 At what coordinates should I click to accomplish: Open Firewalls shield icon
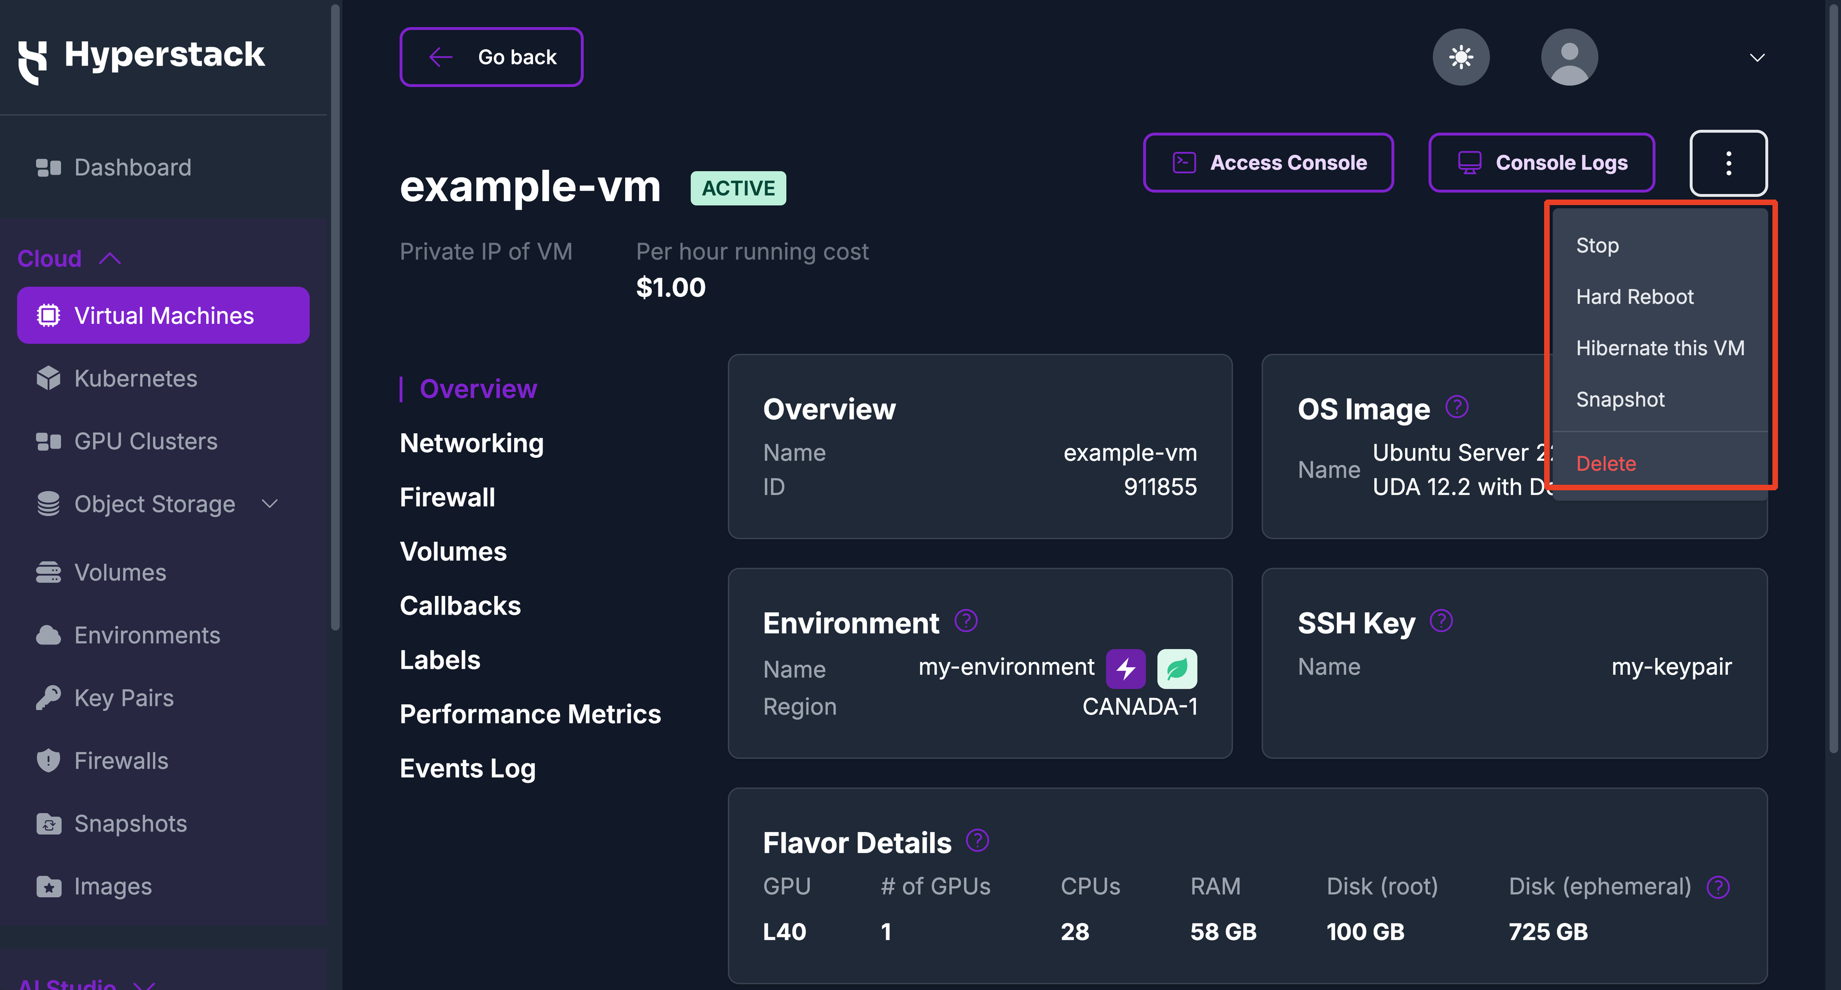tap(48, 761)
